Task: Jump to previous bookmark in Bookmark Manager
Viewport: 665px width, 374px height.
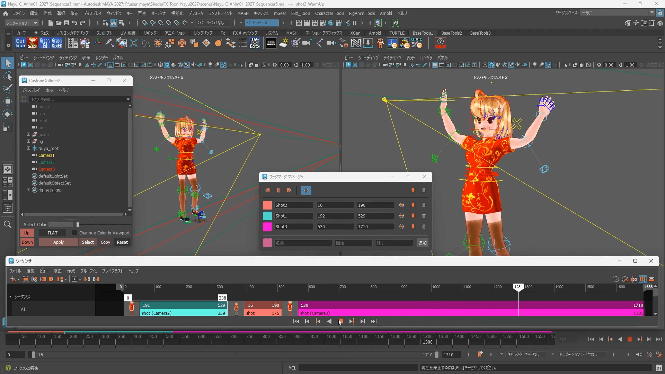Action: pyautogui.click(x=267, y=190)
